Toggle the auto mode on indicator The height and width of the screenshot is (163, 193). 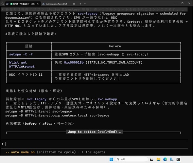(23, 152)
